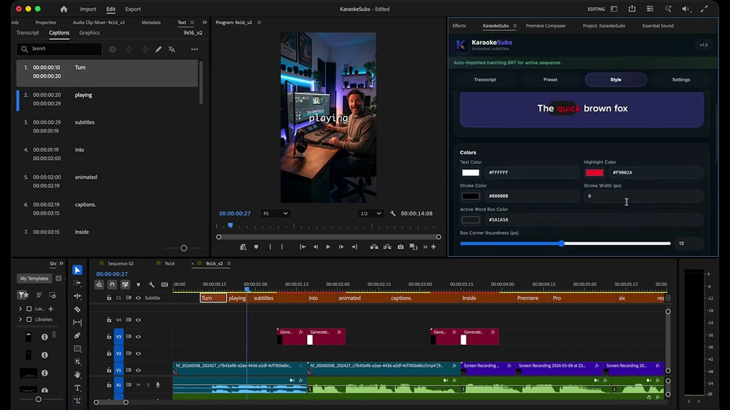Toggle fullscreen video icon top right
The width and height of the screenshot is (730, 410).
(x=704, y=9)
